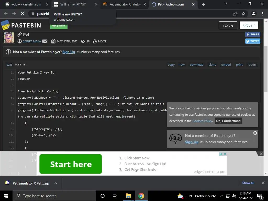
Task: Open SCRIPT_MAKA user avatar thumbnail
Action: point(9,38)
